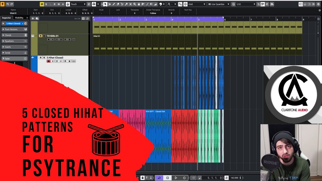
Task: Select the 014 SEPT - Closed Hat blue clip
Action: (158, 136)
